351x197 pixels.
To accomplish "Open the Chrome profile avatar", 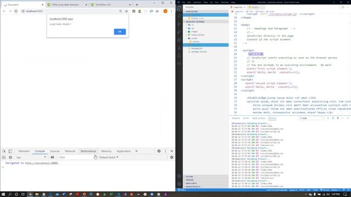I will pyautogui.click(x=166, y=11).
